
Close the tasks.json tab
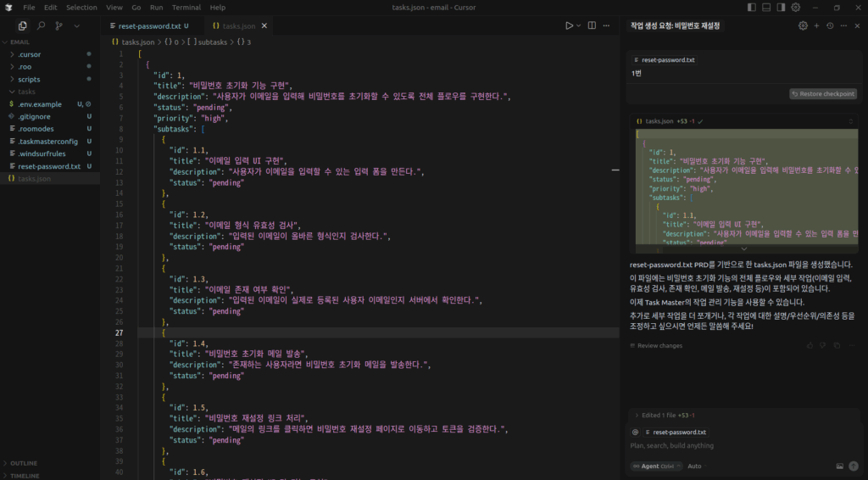264,26
